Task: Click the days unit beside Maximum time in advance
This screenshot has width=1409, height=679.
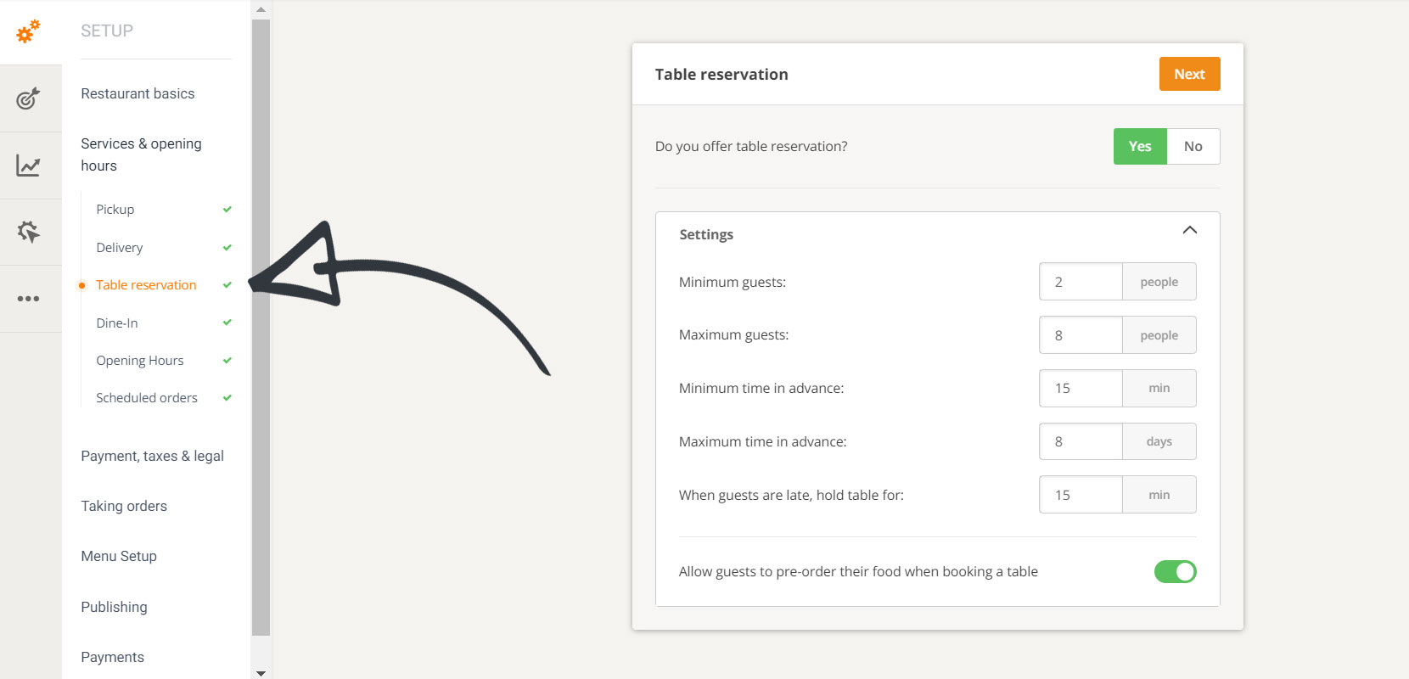Action: click(1159, 441)
